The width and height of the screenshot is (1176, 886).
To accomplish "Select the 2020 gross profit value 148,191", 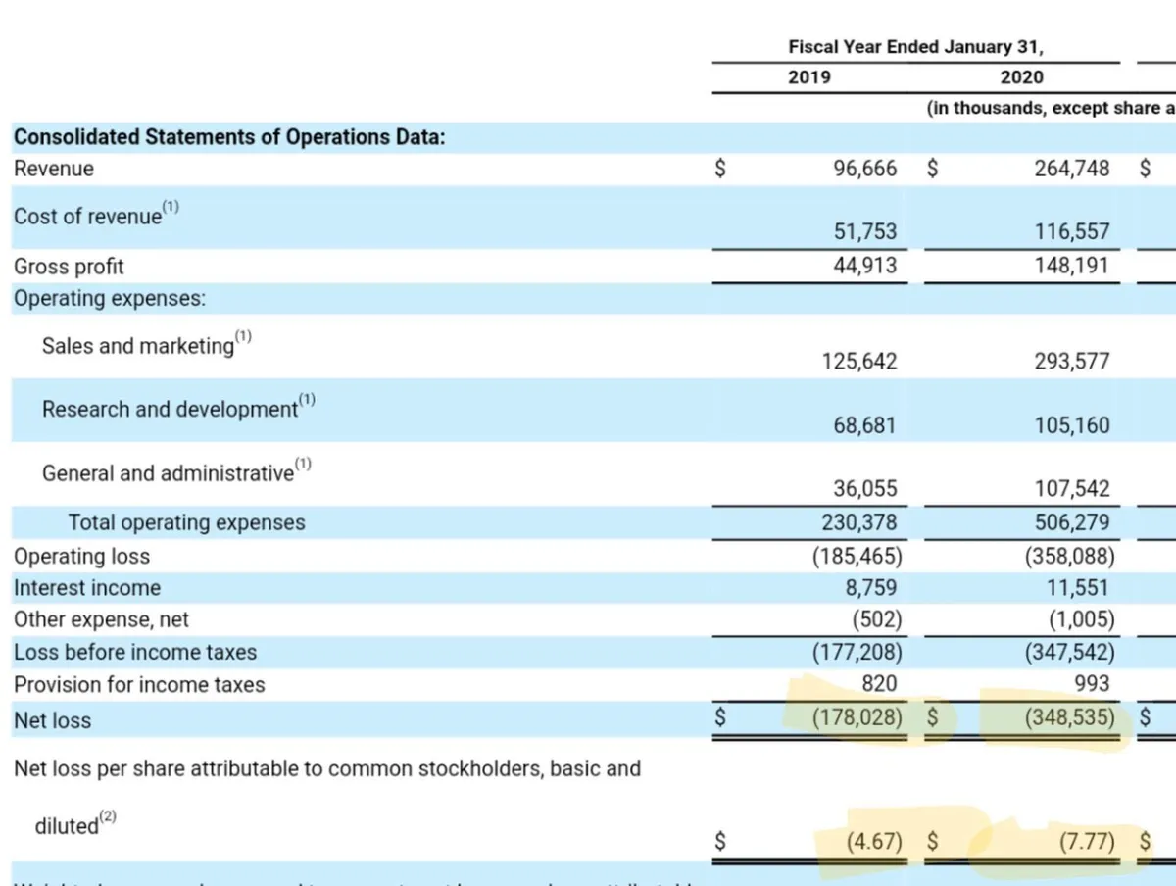I will (1071, 265).
